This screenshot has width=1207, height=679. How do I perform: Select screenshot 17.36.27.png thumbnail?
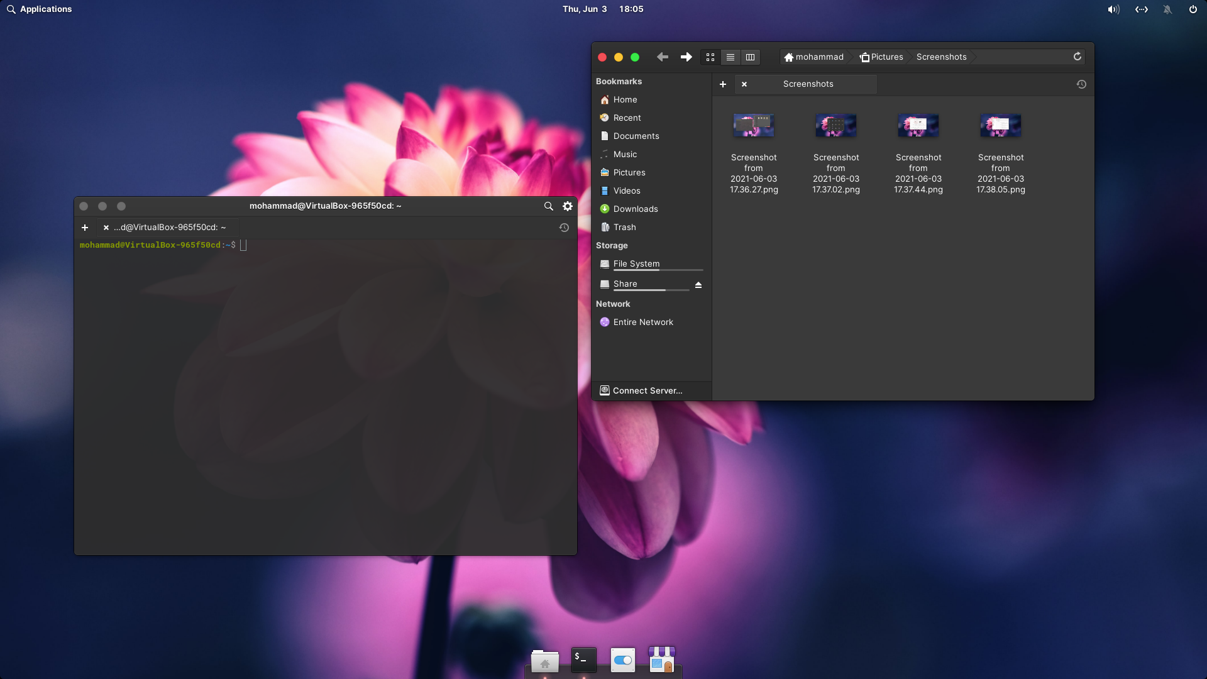753,126
